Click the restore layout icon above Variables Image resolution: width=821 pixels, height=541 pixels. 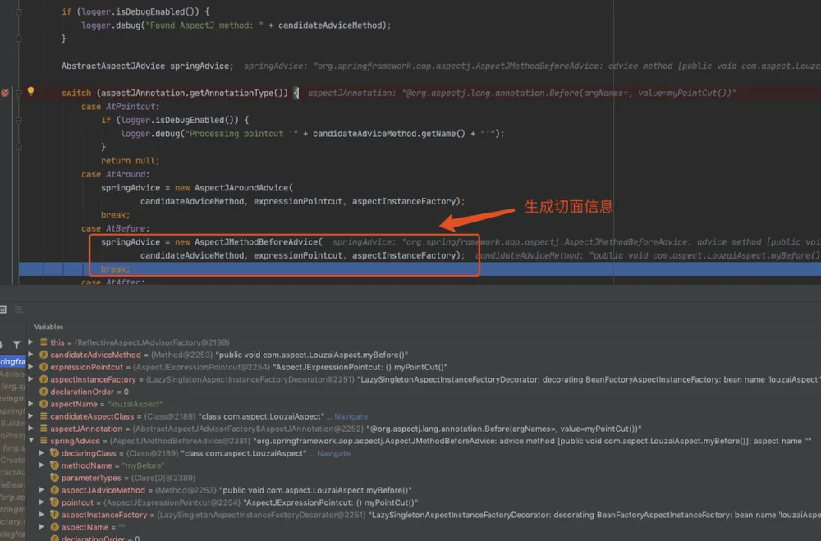2,309
